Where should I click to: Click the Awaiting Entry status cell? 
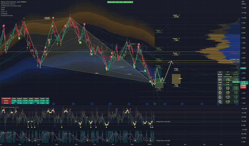click(228, 76)
